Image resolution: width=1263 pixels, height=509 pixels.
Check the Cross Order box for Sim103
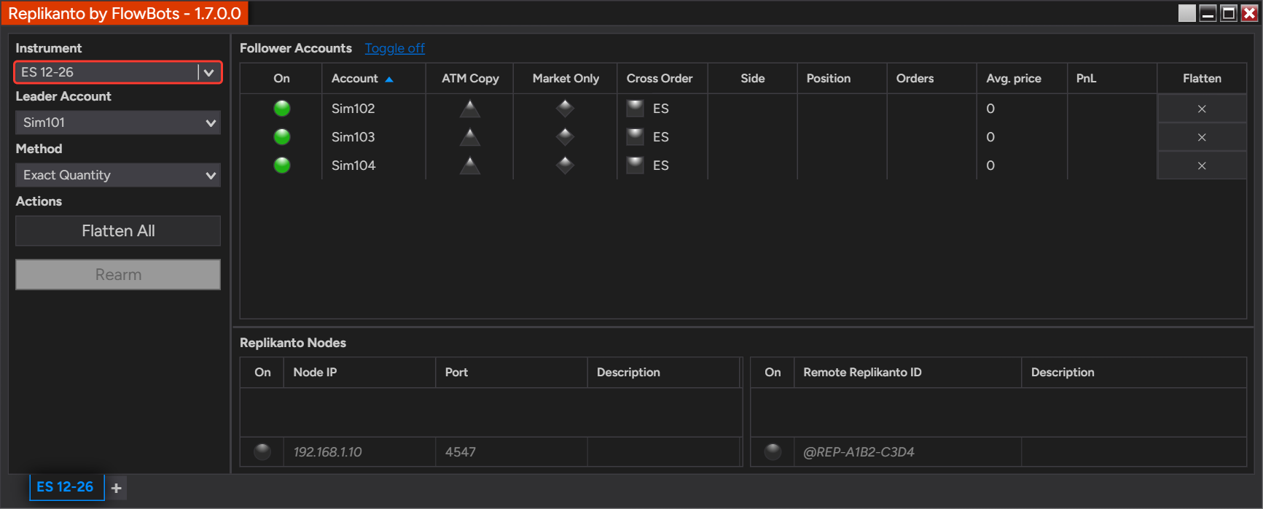[x=636, y=137]
